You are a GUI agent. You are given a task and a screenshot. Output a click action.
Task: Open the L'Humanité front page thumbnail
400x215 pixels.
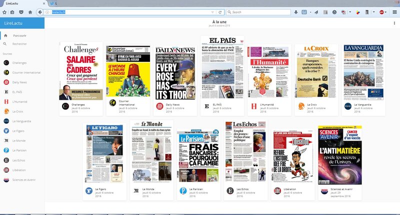(269, 72)
